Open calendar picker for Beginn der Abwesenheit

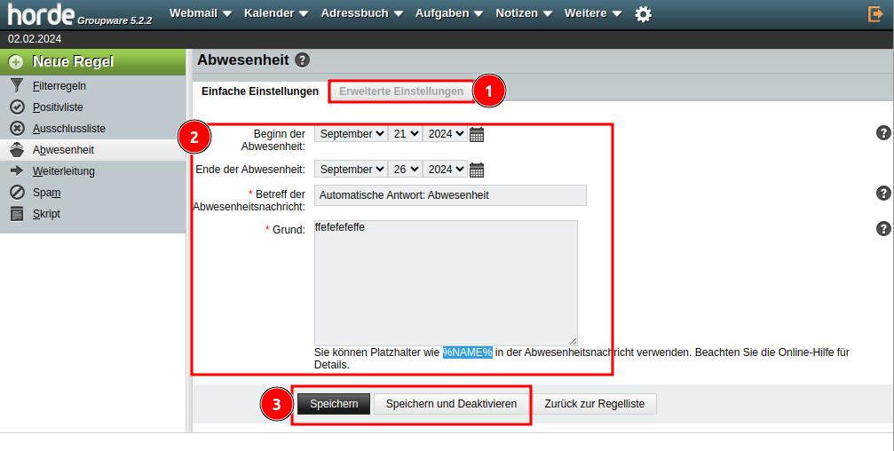477,134
